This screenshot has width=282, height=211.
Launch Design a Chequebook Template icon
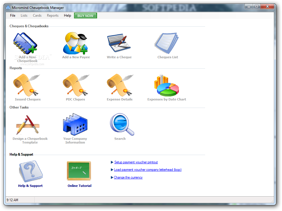pyautogui.click(x=28, y=125)
